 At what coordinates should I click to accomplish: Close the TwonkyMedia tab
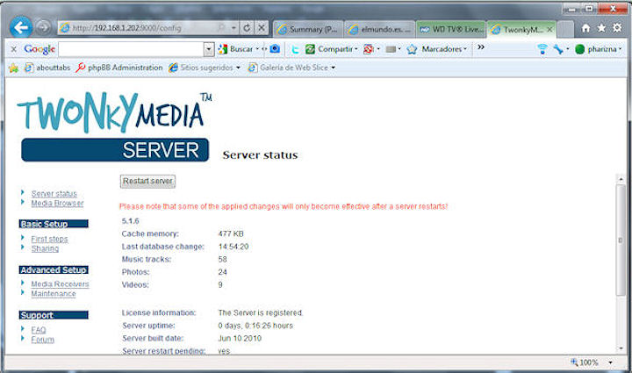click(549, 30)
